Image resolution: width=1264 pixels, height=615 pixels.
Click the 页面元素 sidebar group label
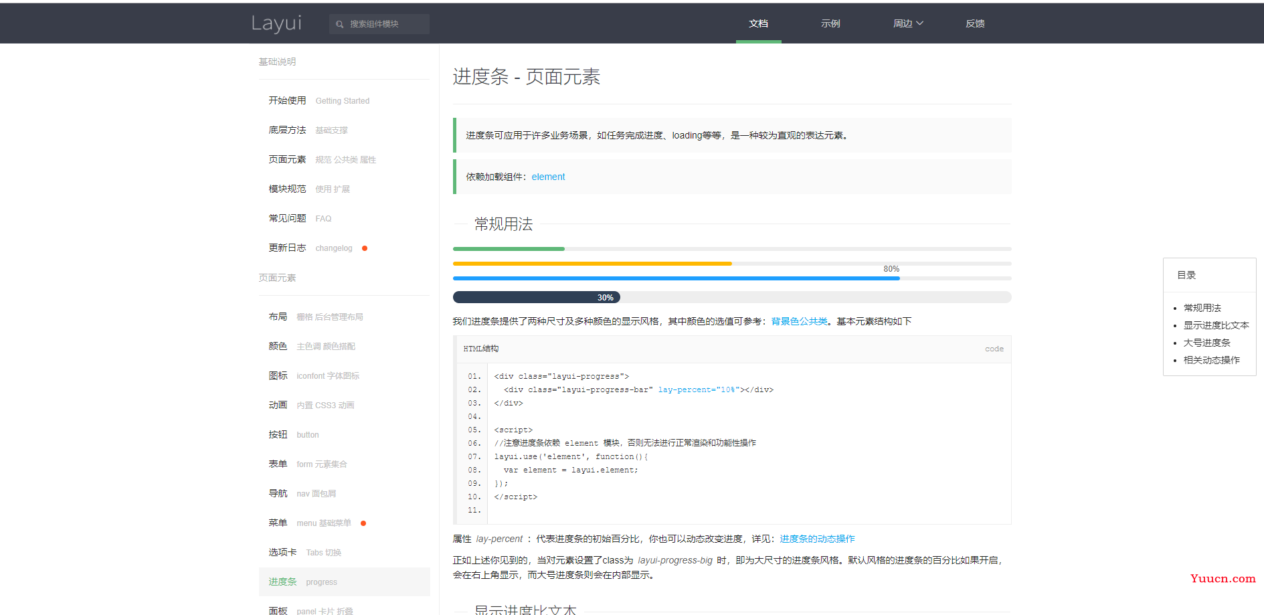(277, 278)
